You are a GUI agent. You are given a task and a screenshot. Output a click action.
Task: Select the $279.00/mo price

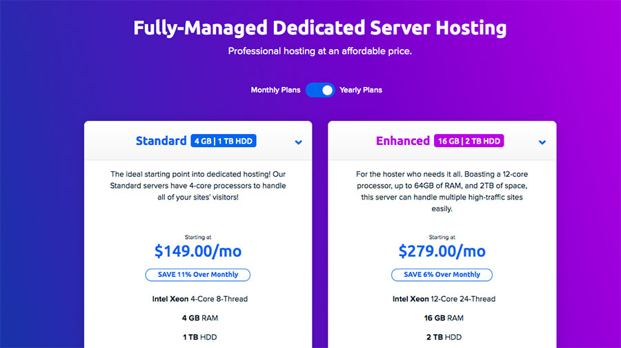[442, 251]
